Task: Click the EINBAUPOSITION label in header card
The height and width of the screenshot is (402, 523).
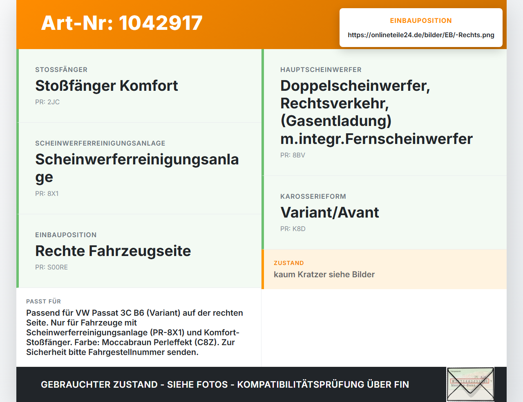Action: (421, 20)
